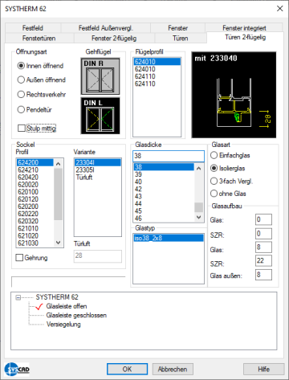Select Variante 23304I
Image resolution: width=289 pixels, height=380 pixels.
(98, 162)
